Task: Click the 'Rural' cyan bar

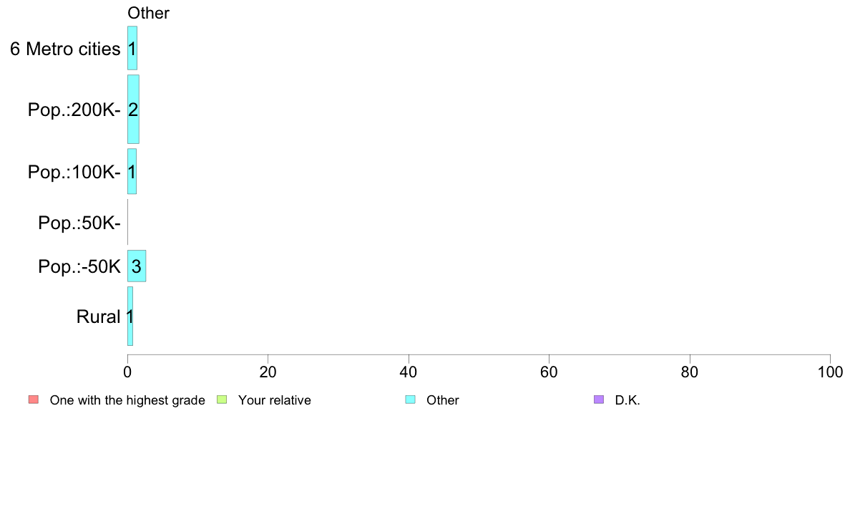Action: [130, 316]
